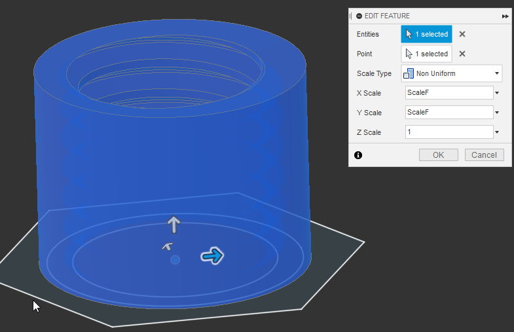Click the Non Uniform scale type icon
The height and width of the screenshot is (332, 514).
coord(409,73)
